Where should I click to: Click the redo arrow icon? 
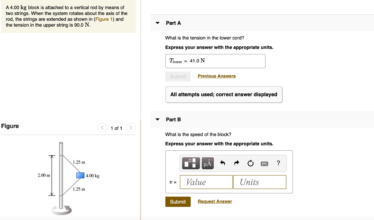tap(236, 163)
